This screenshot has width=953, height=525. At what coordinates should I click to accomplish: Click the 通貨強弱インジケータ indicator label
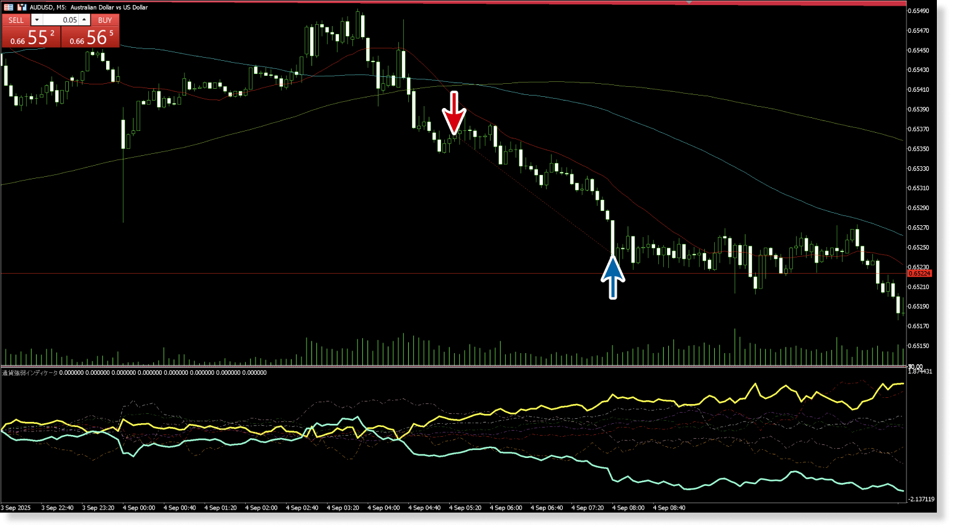tap(30, 373)
